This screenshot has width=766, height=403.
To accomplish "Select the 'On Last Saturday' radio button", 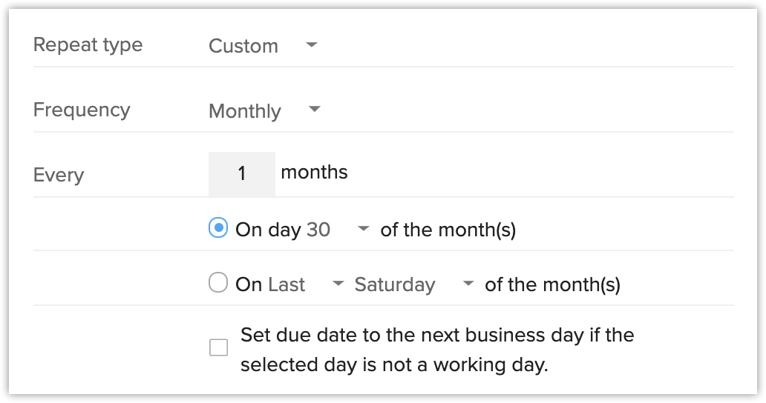I will tap(218, 283).
